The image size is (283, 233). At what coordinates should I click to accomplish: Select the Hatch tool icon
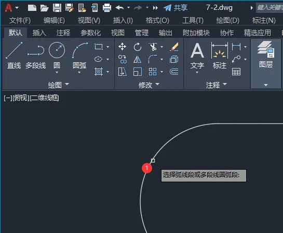pyautogui.click(x=99, y=72)
